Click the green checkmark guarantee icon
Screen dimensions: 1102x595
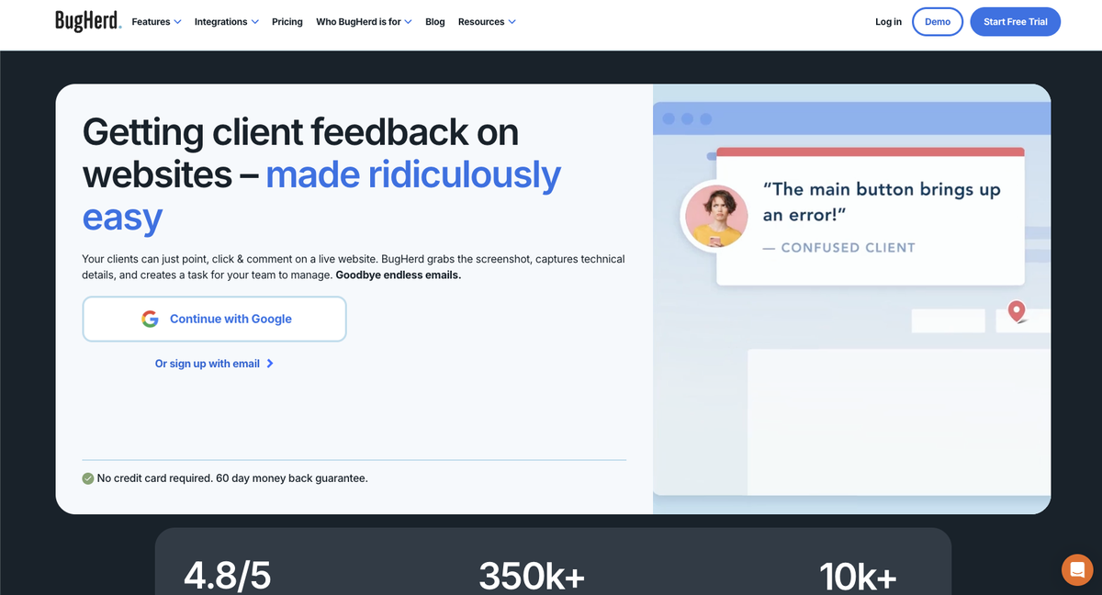point(87,478)
